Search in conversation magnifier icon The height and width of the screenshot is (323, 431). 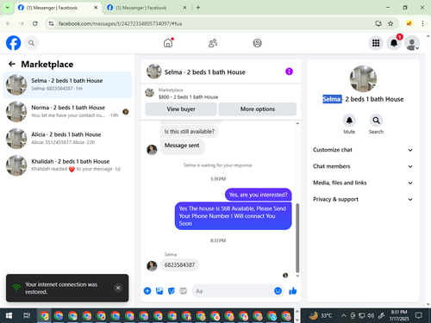(376, 121)
